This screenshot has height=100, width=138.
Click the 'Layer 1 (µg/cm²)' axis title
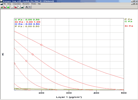click(69, 97)
